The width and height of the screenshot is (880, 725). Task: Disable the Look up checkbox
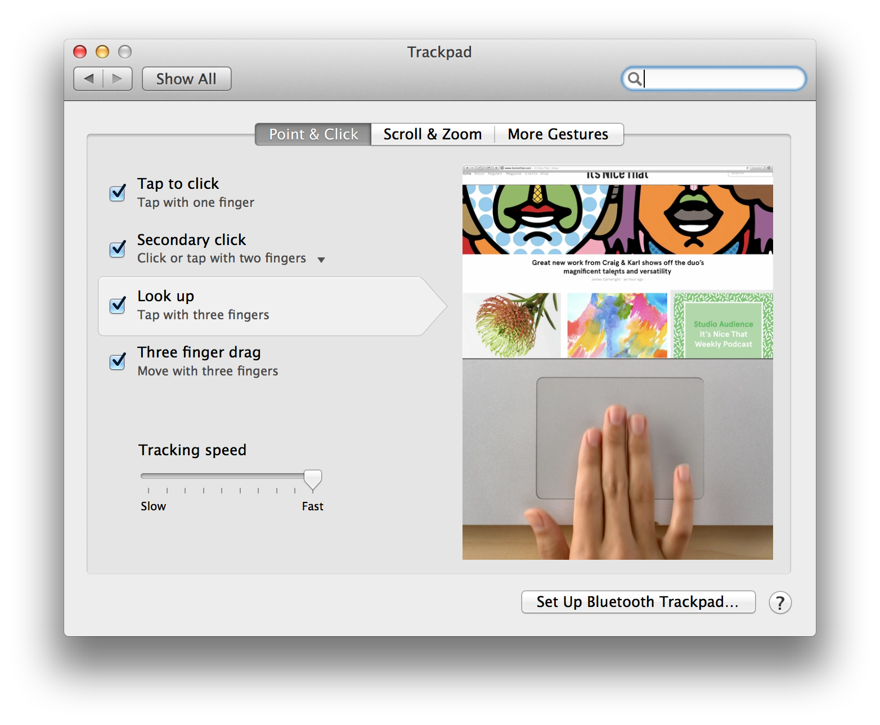(118, 305)
